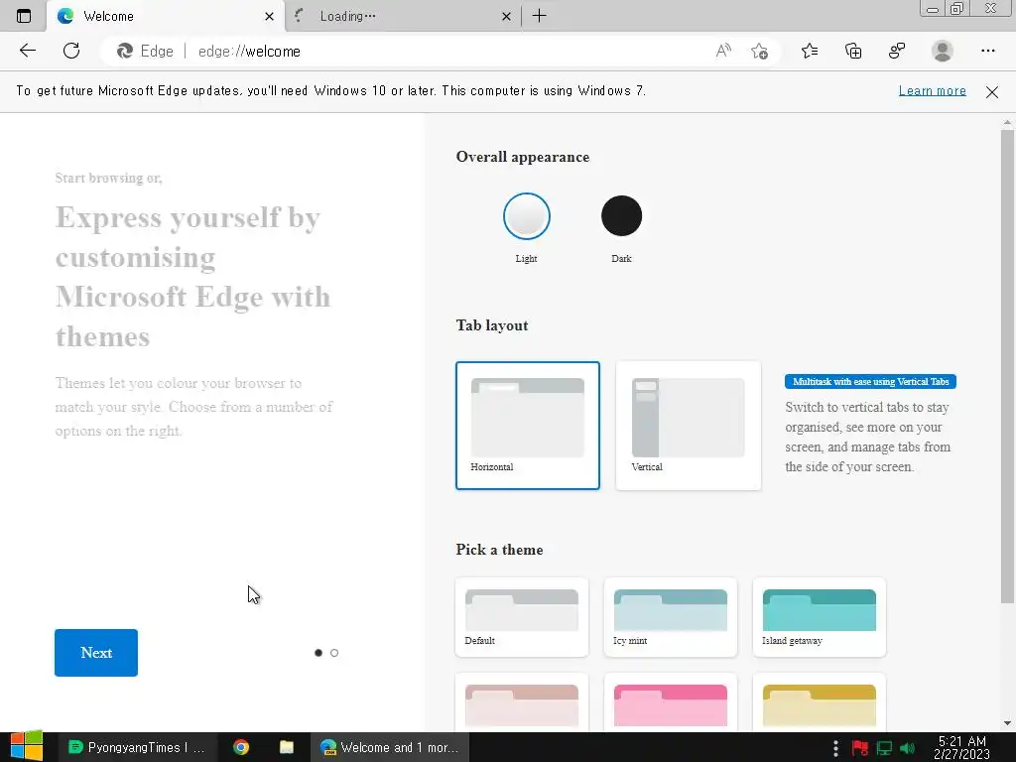
Task: Pick the pale rose theme thumbnail
Action: click(522, 703)
